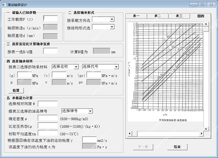Click the 轴颈直径d input field
Image resolution: width=218 pixels, height=158 pixels.
[51, 36]
